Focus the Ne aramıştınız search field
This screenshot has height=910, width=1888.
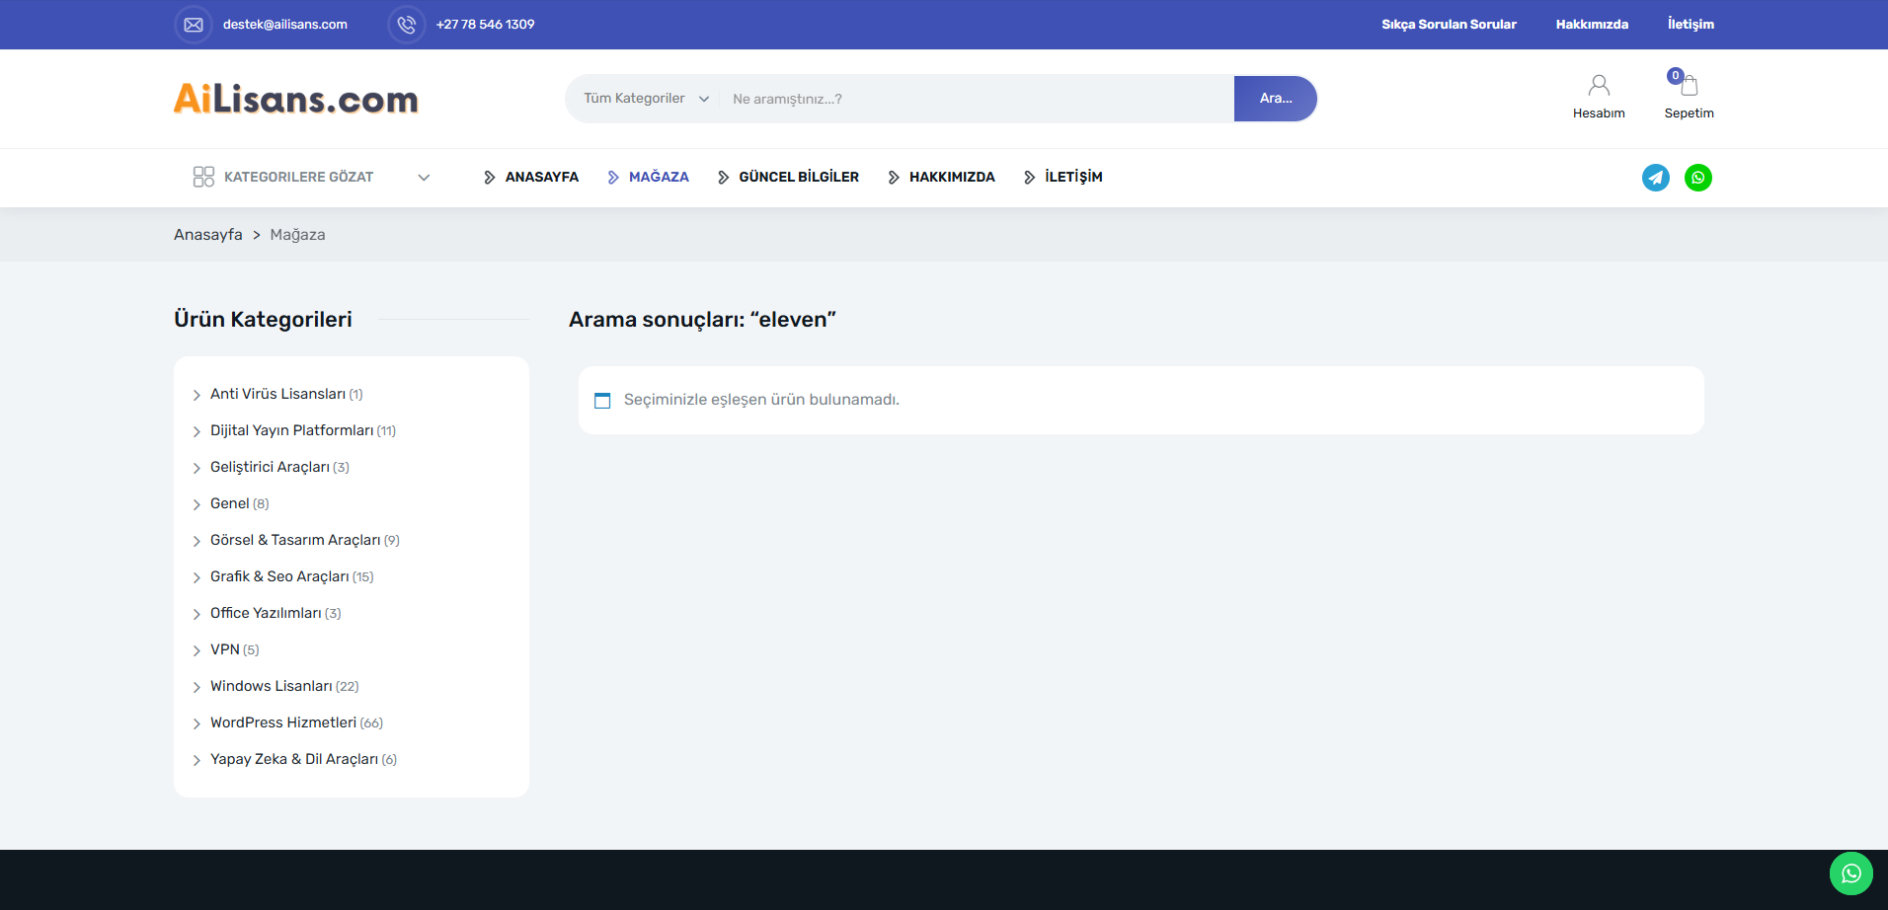click(x=978, y=99)
